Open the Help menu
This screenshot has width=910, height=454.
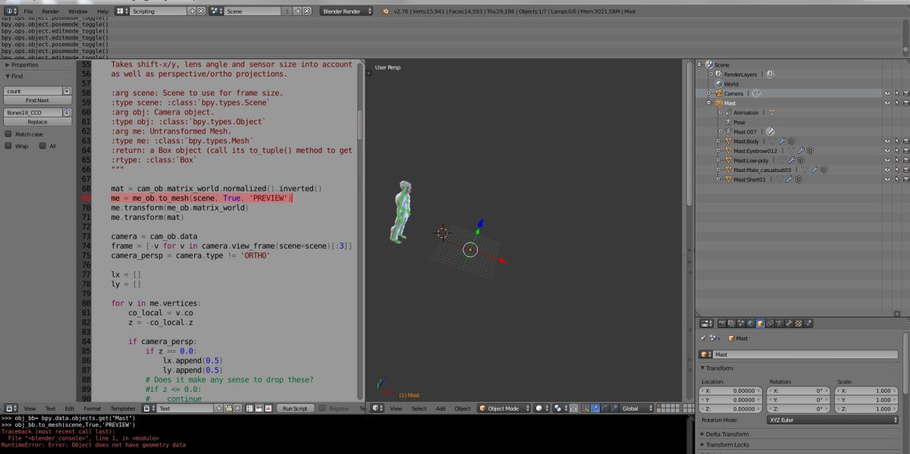pyautogui.click(x=103, y=11)
